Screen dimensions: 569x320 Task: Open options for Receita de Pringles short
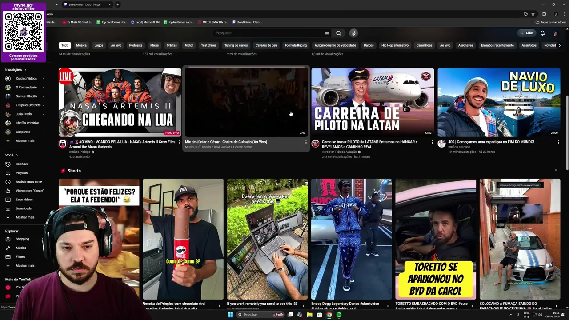tap(219, 305)
